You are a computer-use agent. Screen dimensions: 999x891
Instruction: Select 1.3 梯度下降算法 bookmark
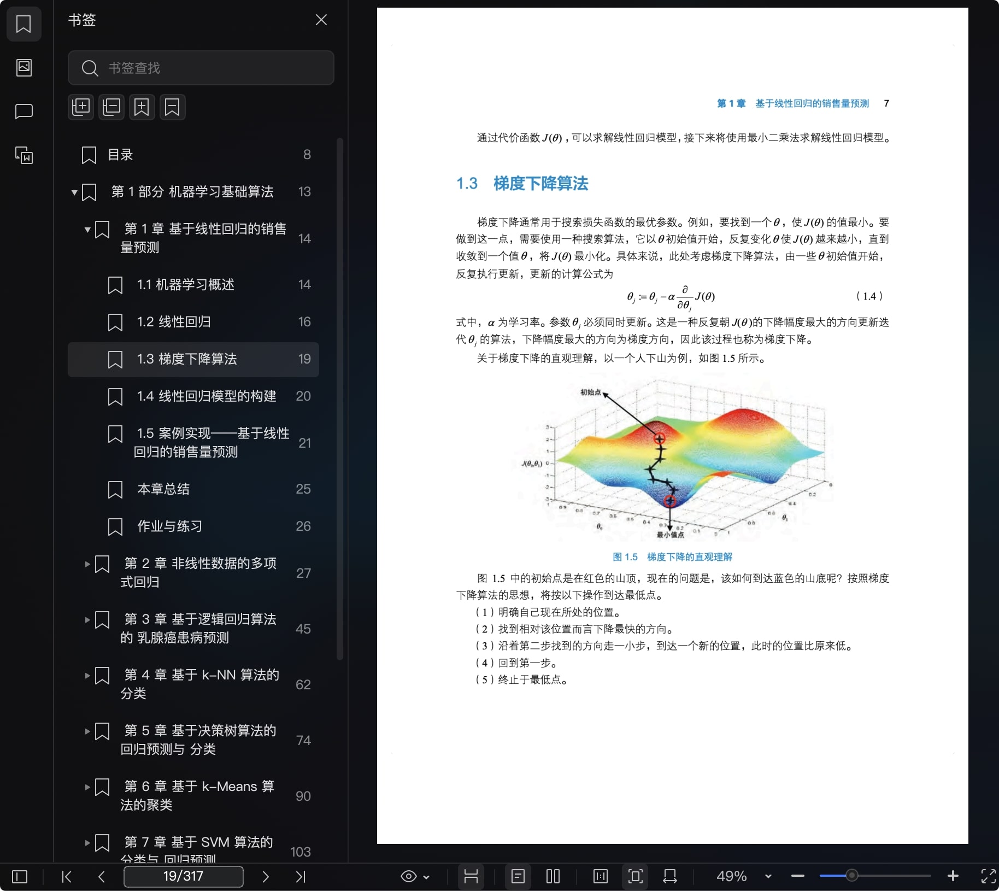pos(193,359)
